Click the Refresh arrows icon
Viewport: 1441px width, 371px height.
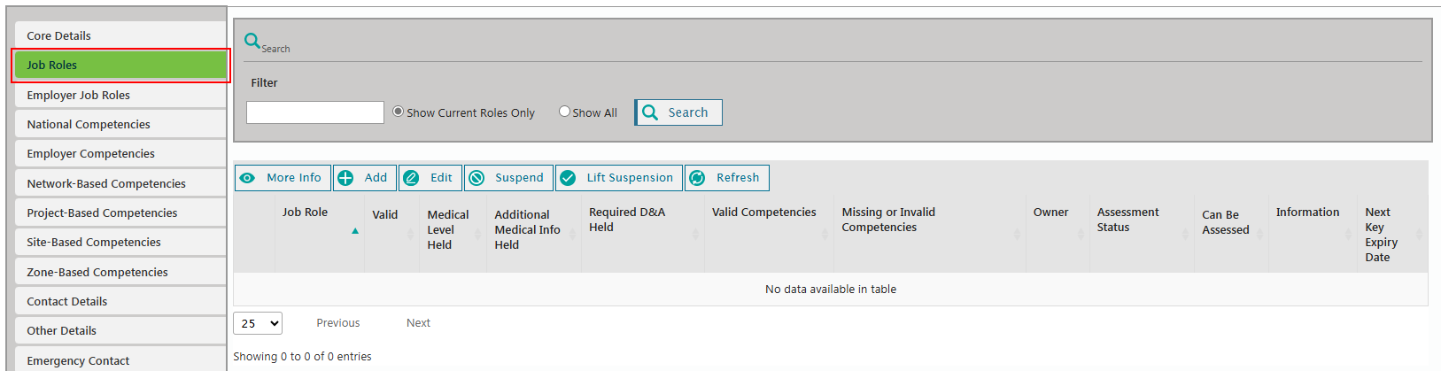tap(697, 178)
